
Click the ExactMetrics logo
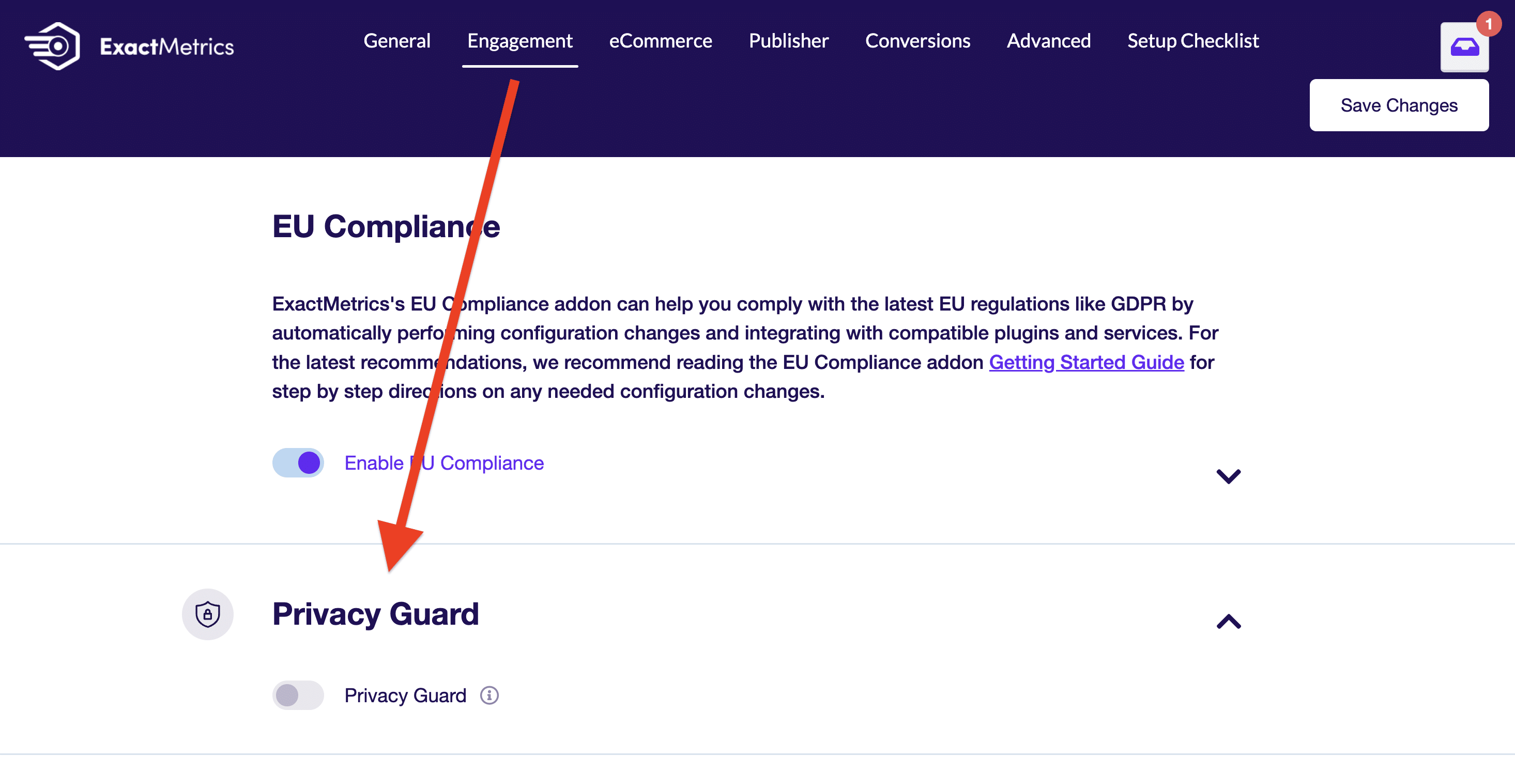[x=129, y=46]
